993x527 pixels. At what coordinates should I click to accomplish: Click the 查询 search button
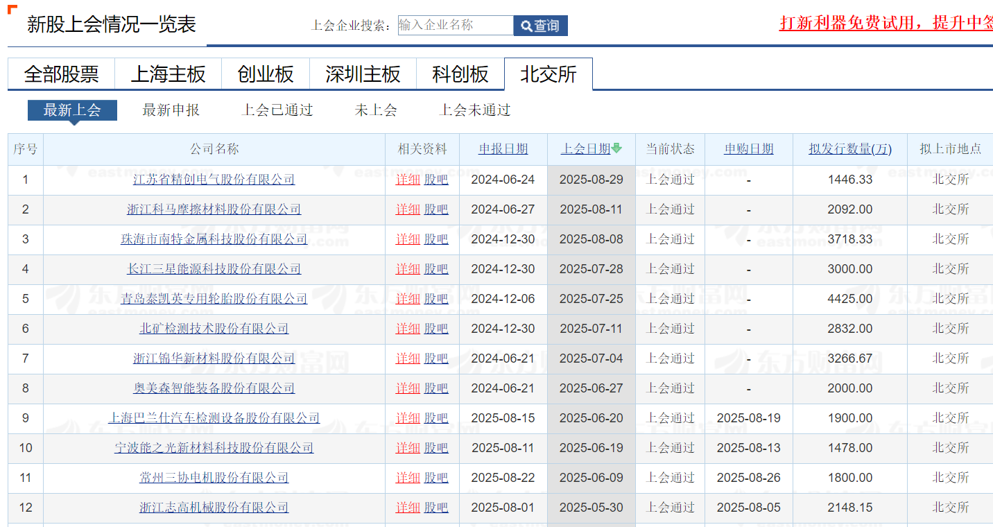[x=540, y=26]
